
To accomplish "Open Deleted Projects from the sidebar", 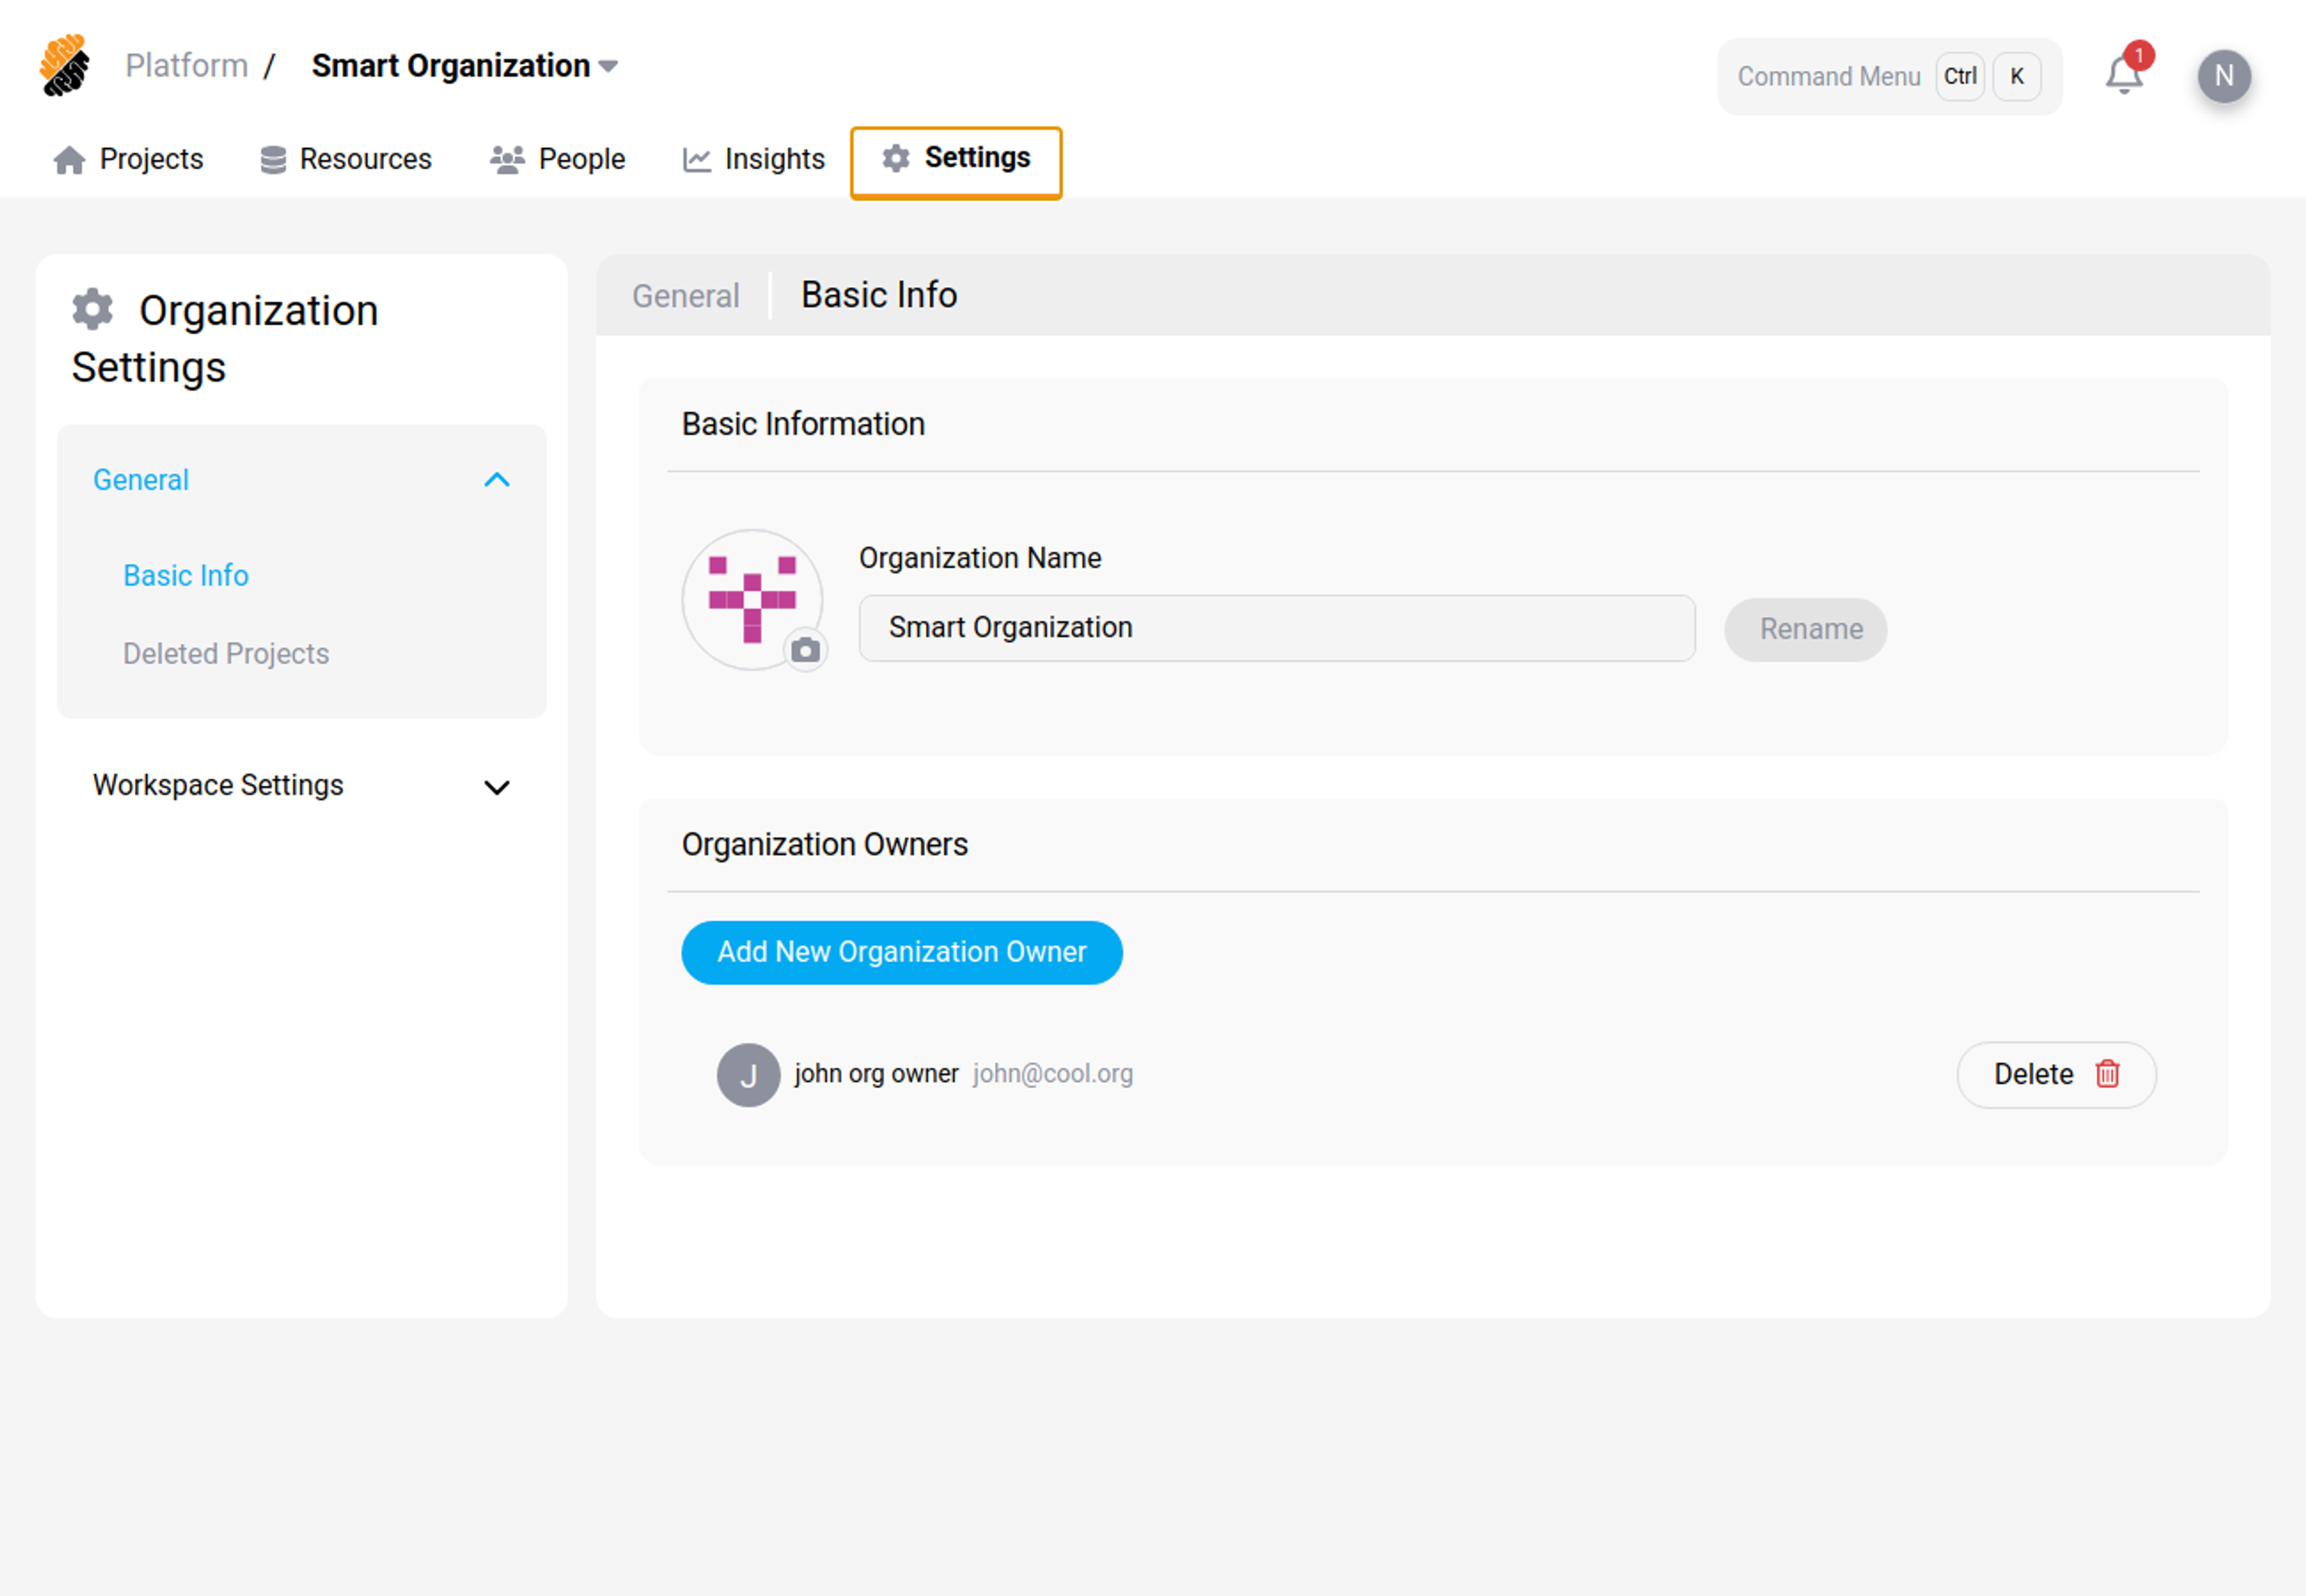I will (226, 654).
